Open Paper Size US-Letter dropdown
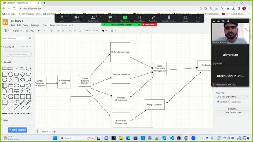The height and width of the screenshot is (142, 253). click(233, 97)
